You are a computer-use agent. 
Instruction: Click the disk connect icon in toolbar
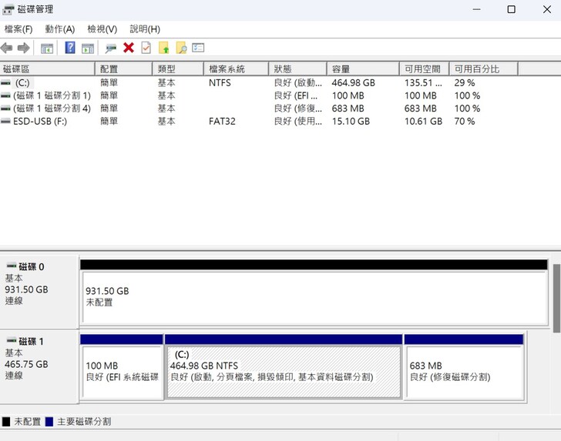(111, 48)
